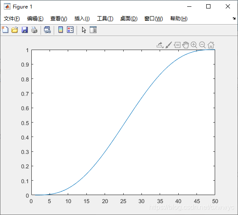238x215 pixels.
Task: Enable the data brushing tool
Action: pyautogui.click(x=169, y=45)
